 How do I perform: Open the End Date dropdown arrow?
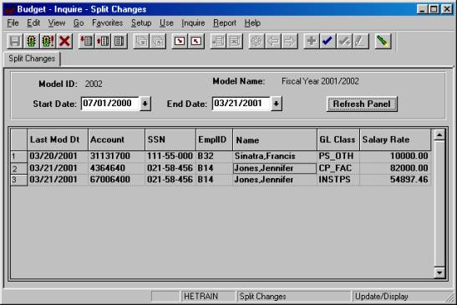tap(277, 104)
